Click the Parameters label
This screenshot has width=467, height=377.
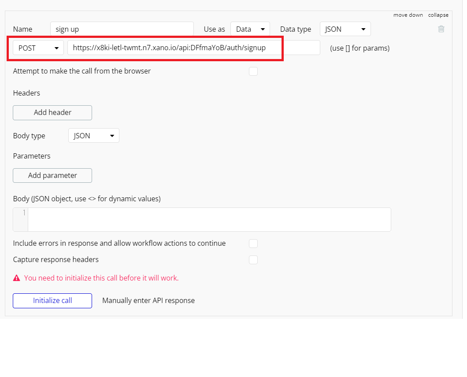click(32, 156)
